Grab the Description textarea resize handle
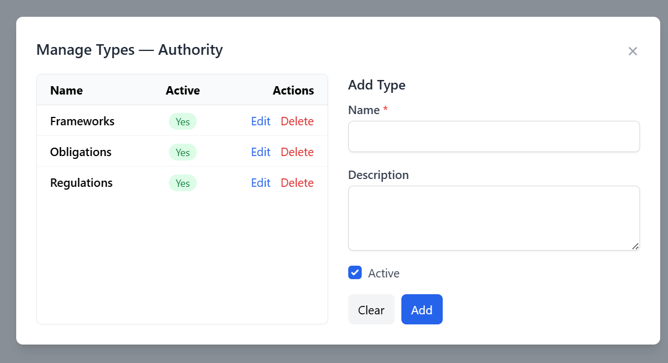This screenshot has height=363, width=668. tap(636, 246)
